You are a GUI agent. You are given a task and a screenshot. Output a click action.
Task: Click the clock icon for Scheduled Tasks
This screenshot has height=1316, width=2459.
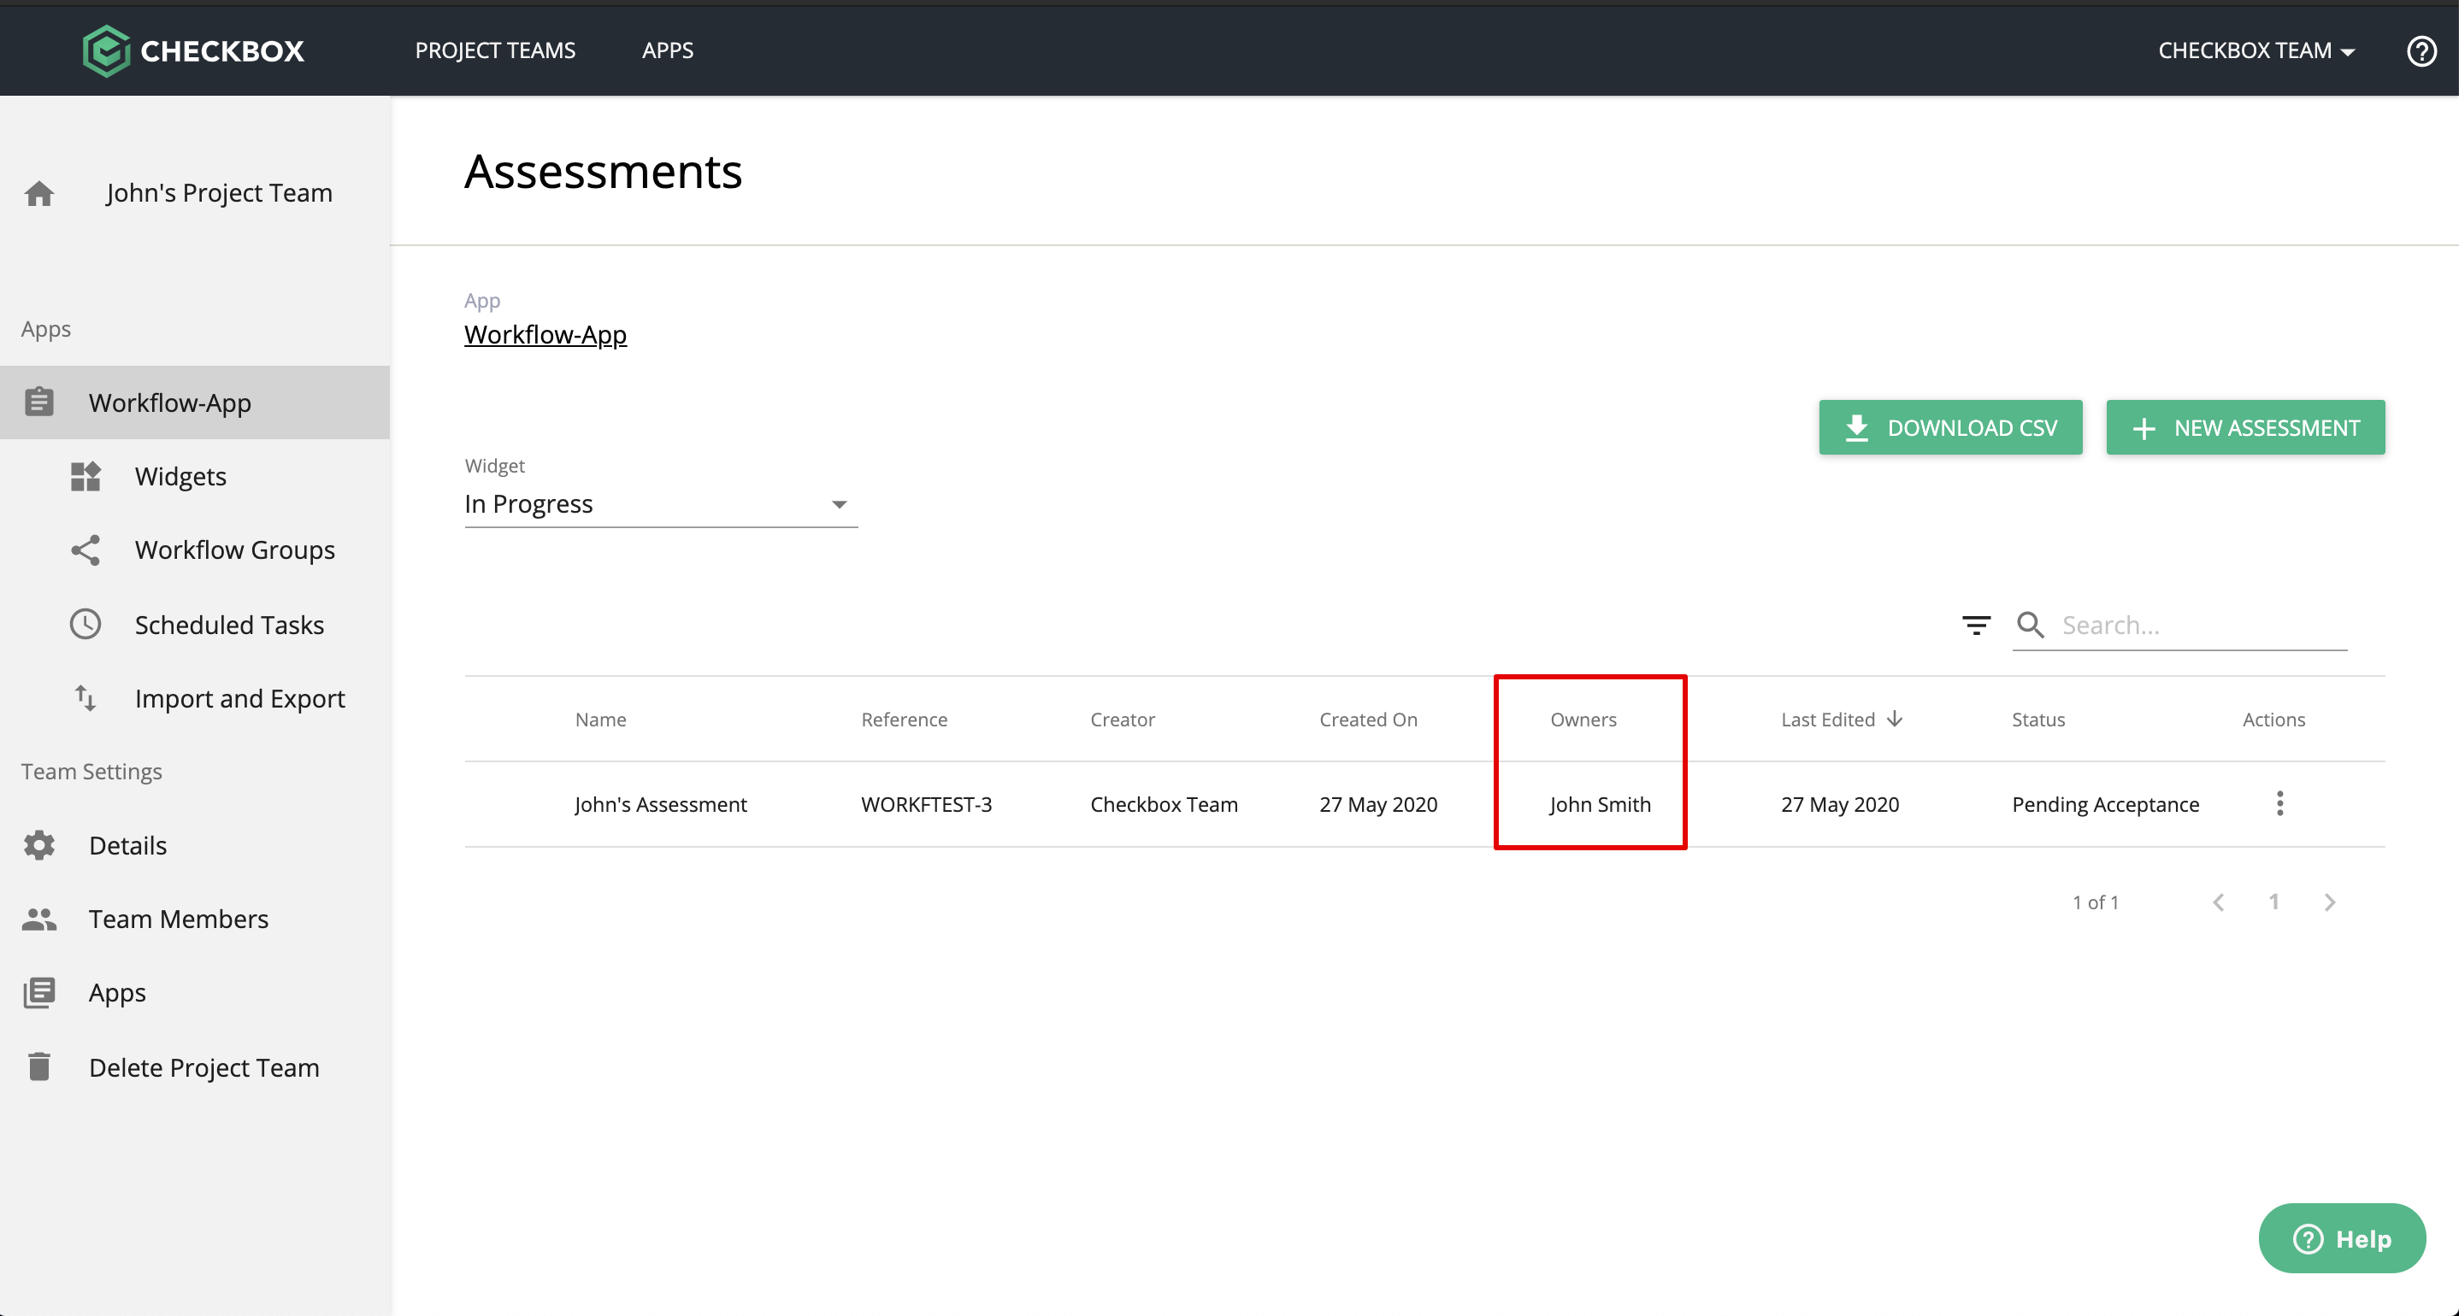coord(86,624)
